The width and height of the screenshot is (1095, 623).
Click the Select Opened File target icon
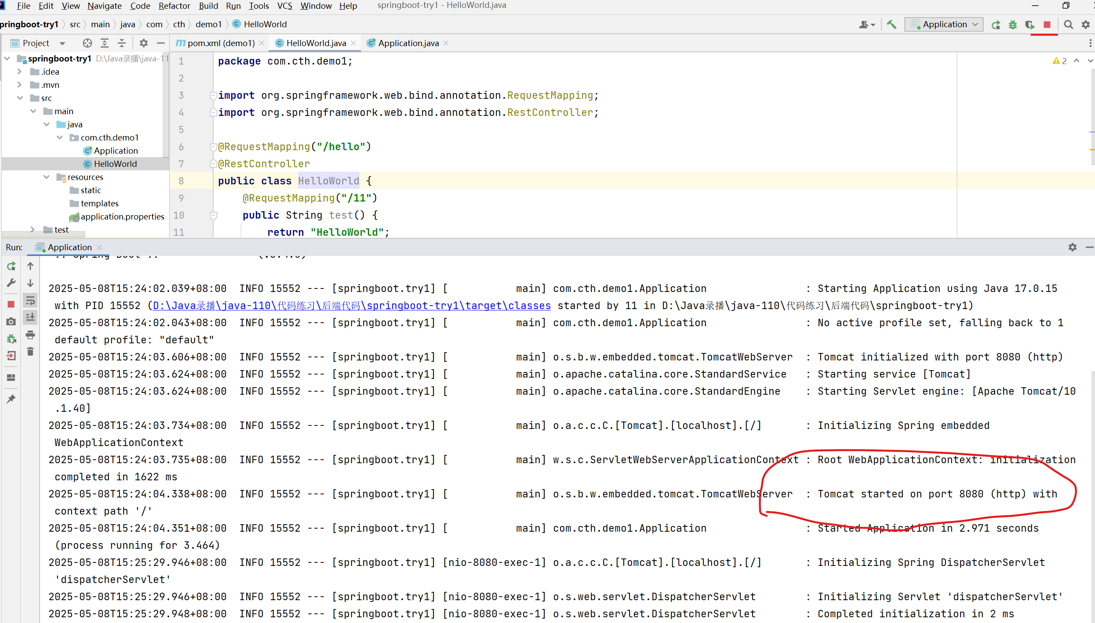[x=87, y=43]
